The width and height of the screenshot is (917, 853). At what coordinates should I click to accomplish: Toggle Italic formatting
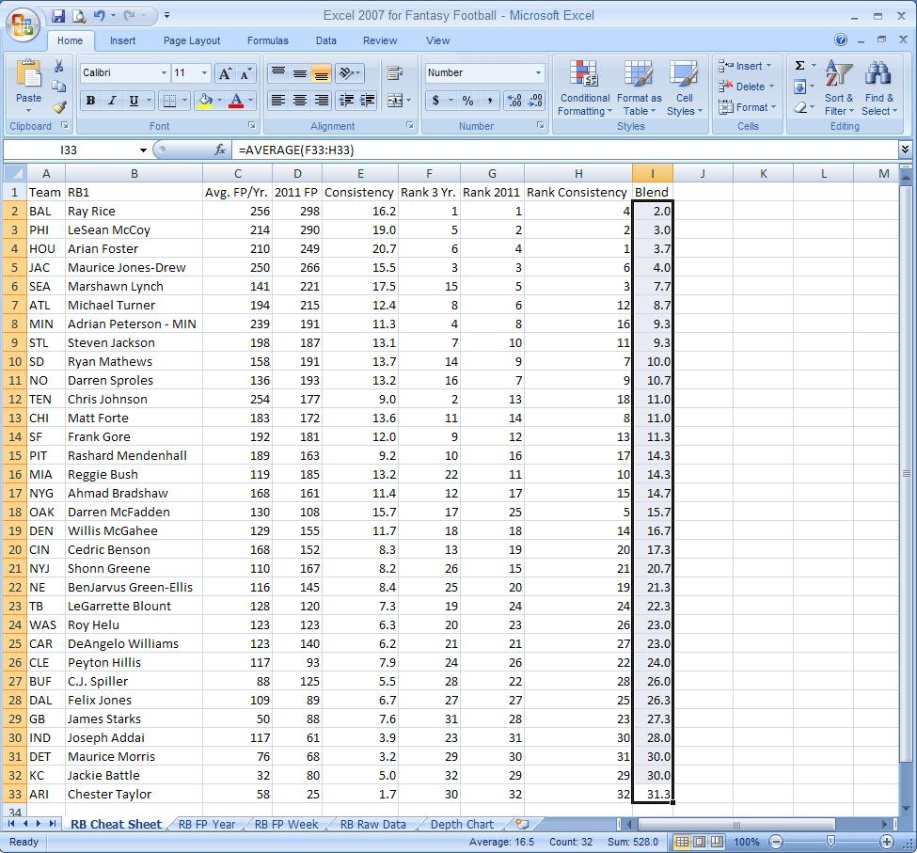112,101
